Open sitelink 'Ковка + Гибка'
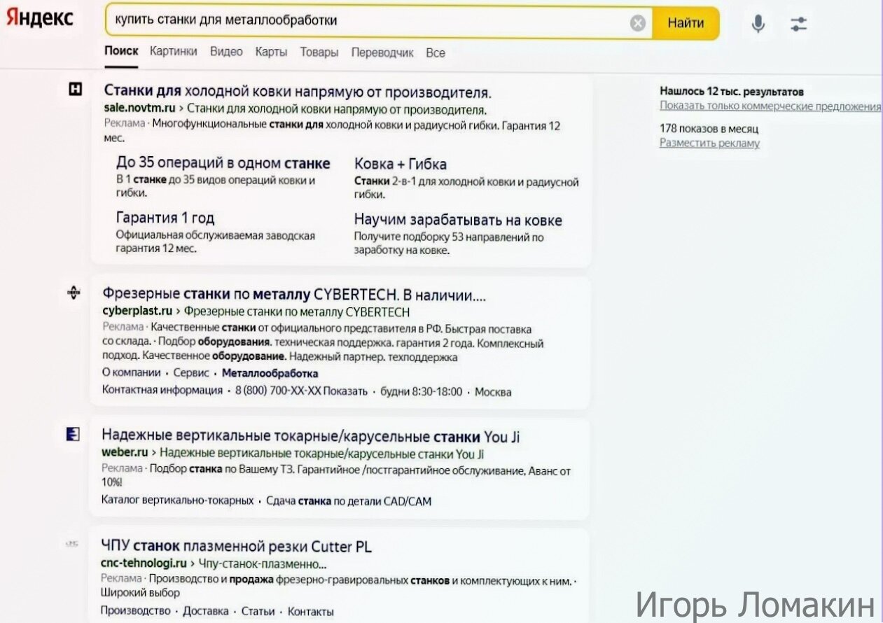 point(401,164)
